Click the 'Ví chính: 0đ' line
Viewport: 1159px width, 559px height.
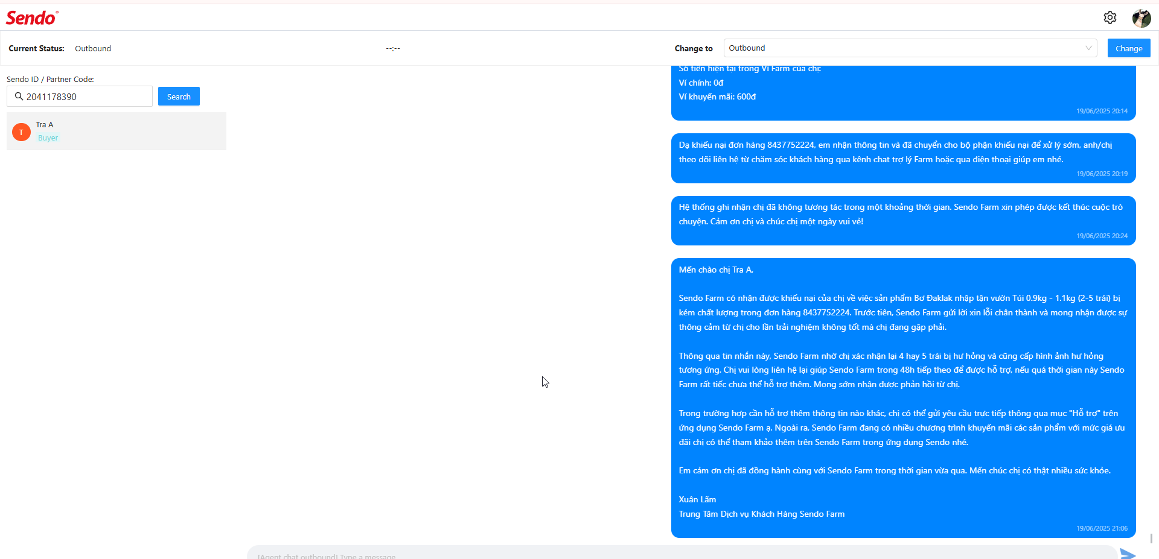[x=701, y=83]
